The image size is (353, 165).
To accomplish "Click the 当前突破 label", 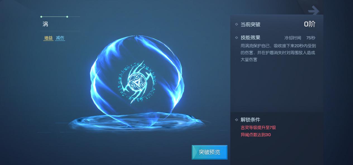I will [250, 25].
